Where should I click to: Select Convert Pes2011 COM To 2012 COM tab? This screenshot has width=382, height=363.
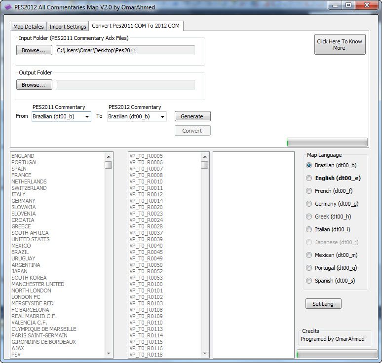136,26
